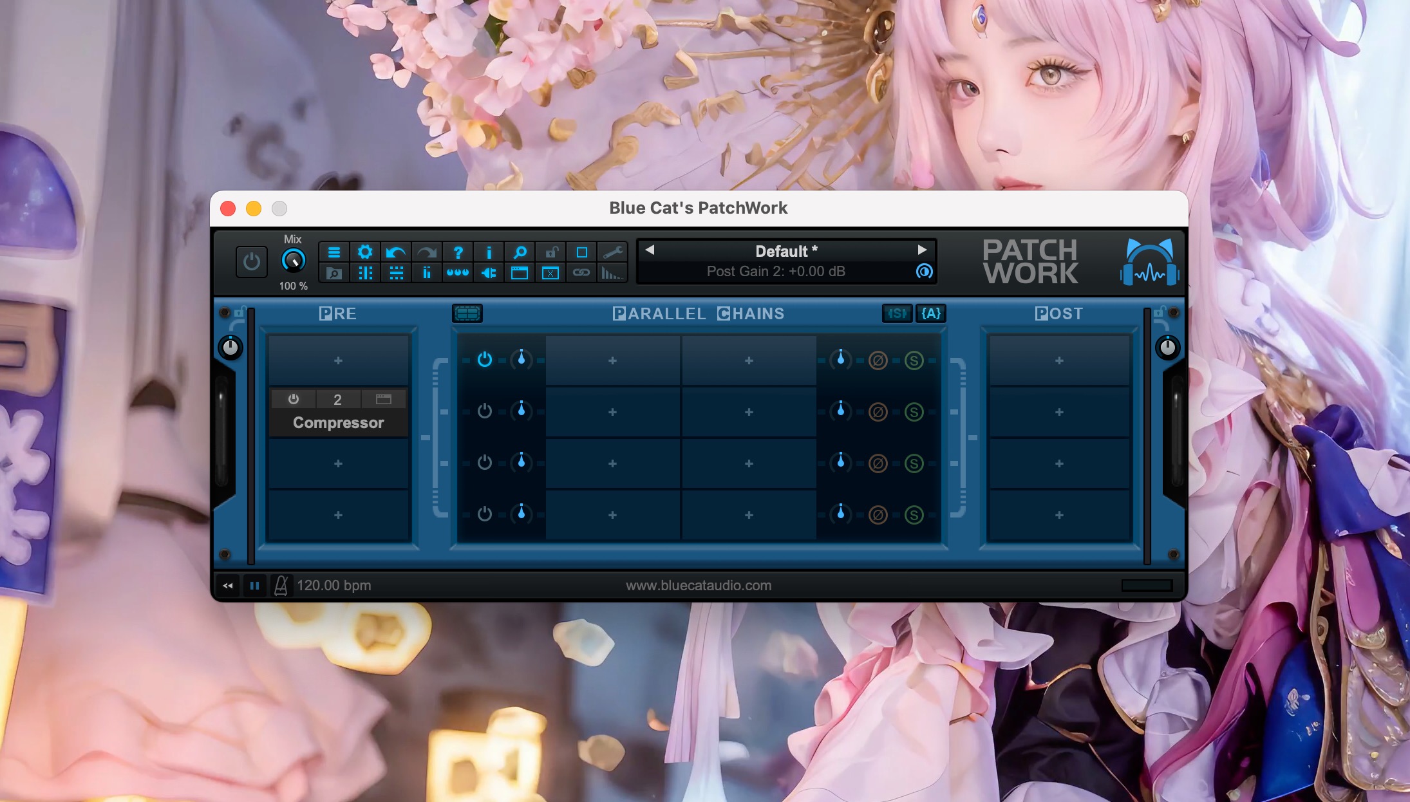Add plug-in to second chain's second slot

click(749, 412)
